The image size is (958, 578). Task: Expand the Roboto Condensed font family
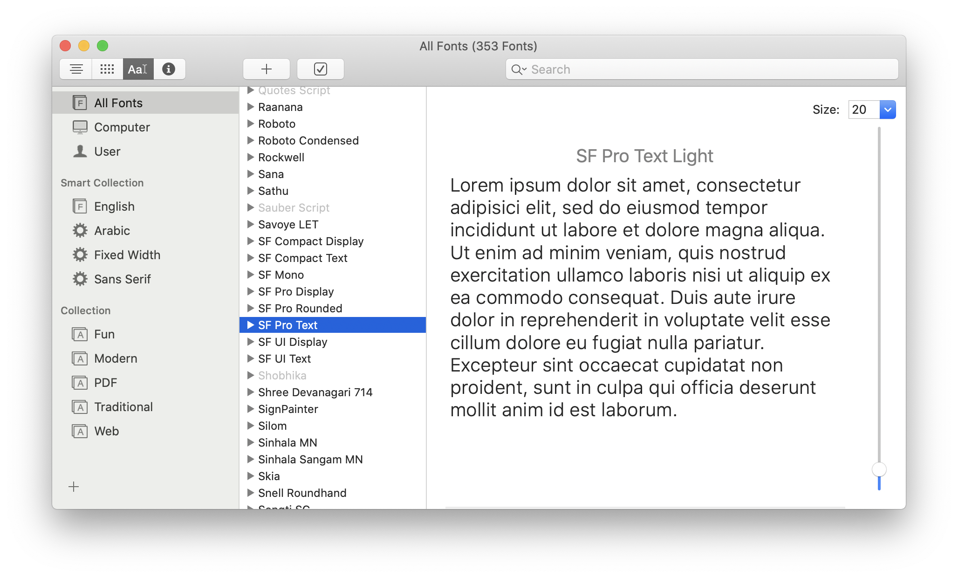tap(250, 140)
